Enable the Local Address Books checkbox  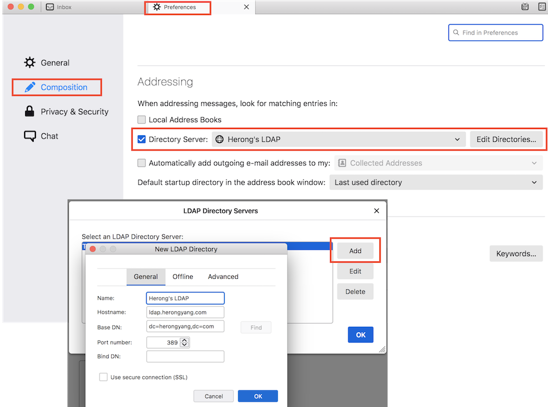coord(141,119)
